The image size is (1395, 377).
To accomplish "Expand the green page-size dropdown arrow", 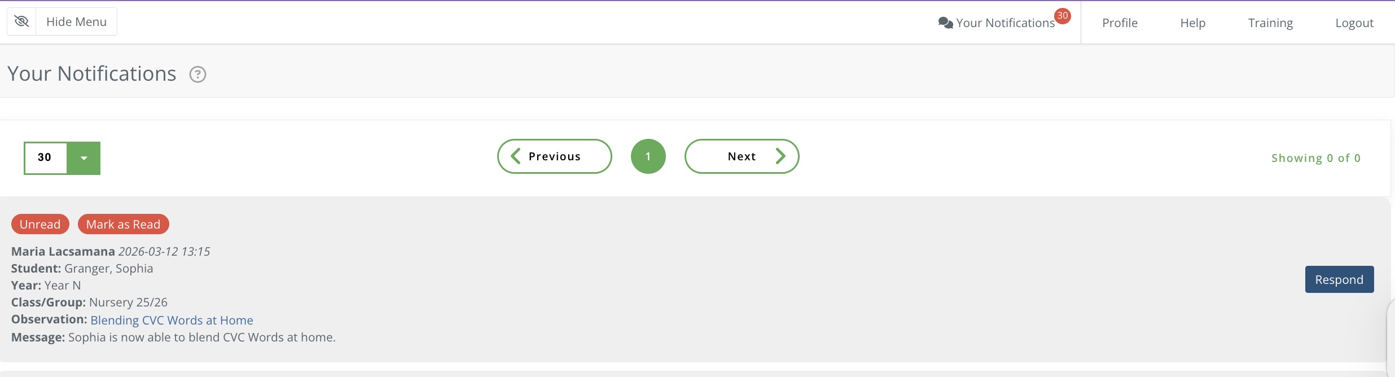I will click(84, 158).
